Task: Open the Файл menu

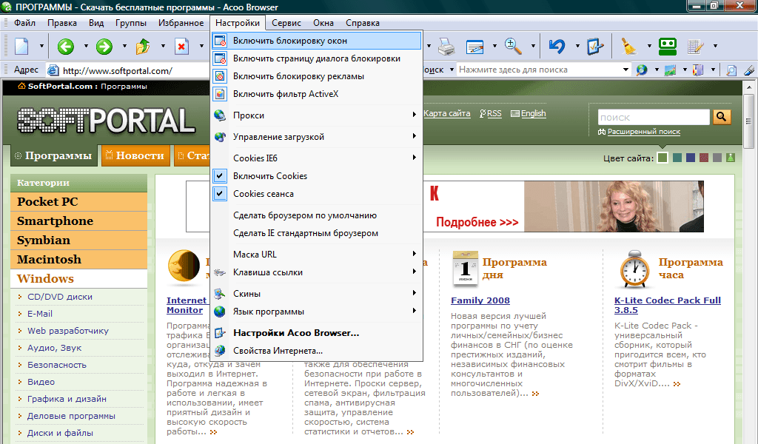Action: pos(24,23)
